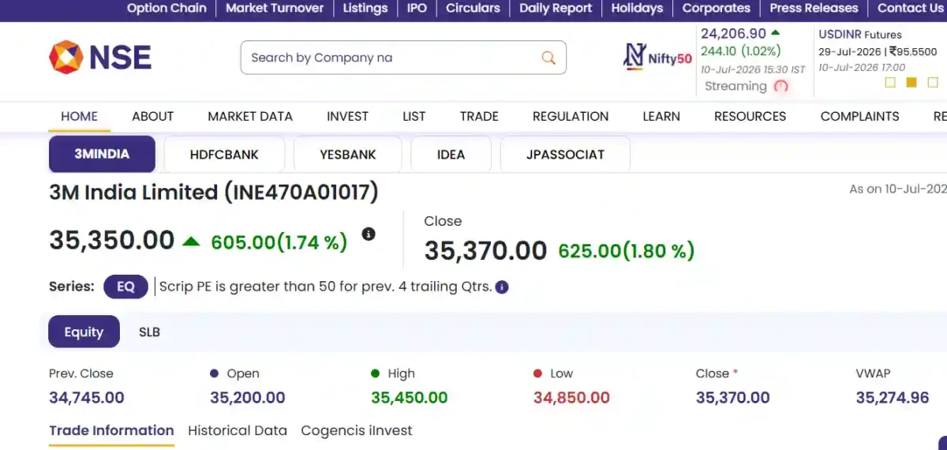The width and height of the screenshot is (947, 450).
Task: Open the Press Releases link
Action: tap(814, 8)
